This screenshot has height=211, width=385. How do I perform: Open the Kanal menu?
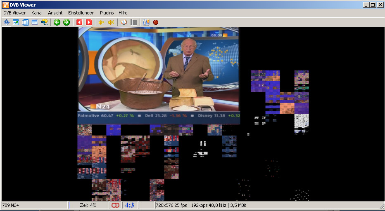point(37,13)
